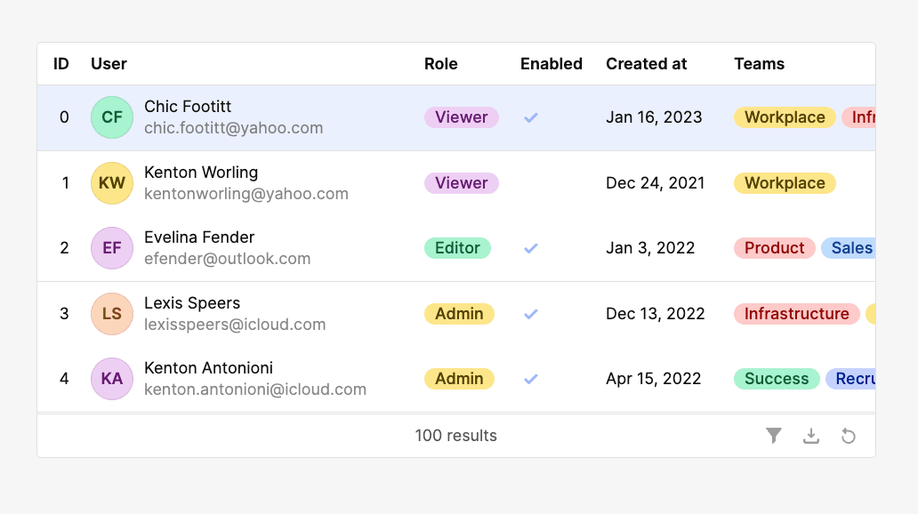This screenshot has height=514, width=918.
Task: Click the download icon in footer
Action: pos(811,436)
